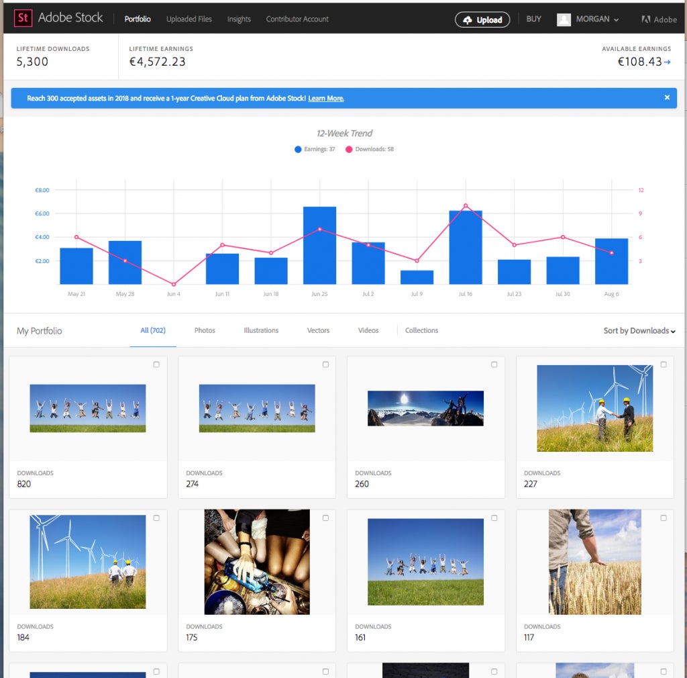Open the Insights menu item

click(x=239, y=19)
